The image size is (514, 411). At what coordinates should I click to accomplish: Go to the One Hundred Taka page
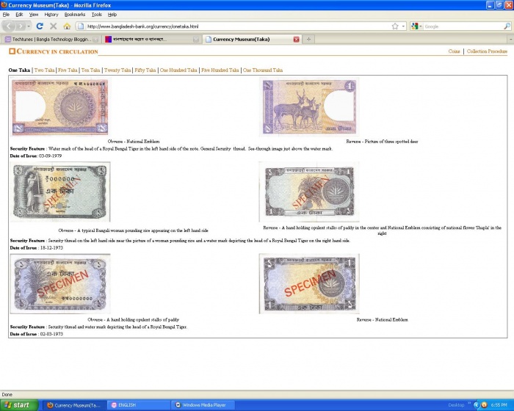[x=178, y=70]
